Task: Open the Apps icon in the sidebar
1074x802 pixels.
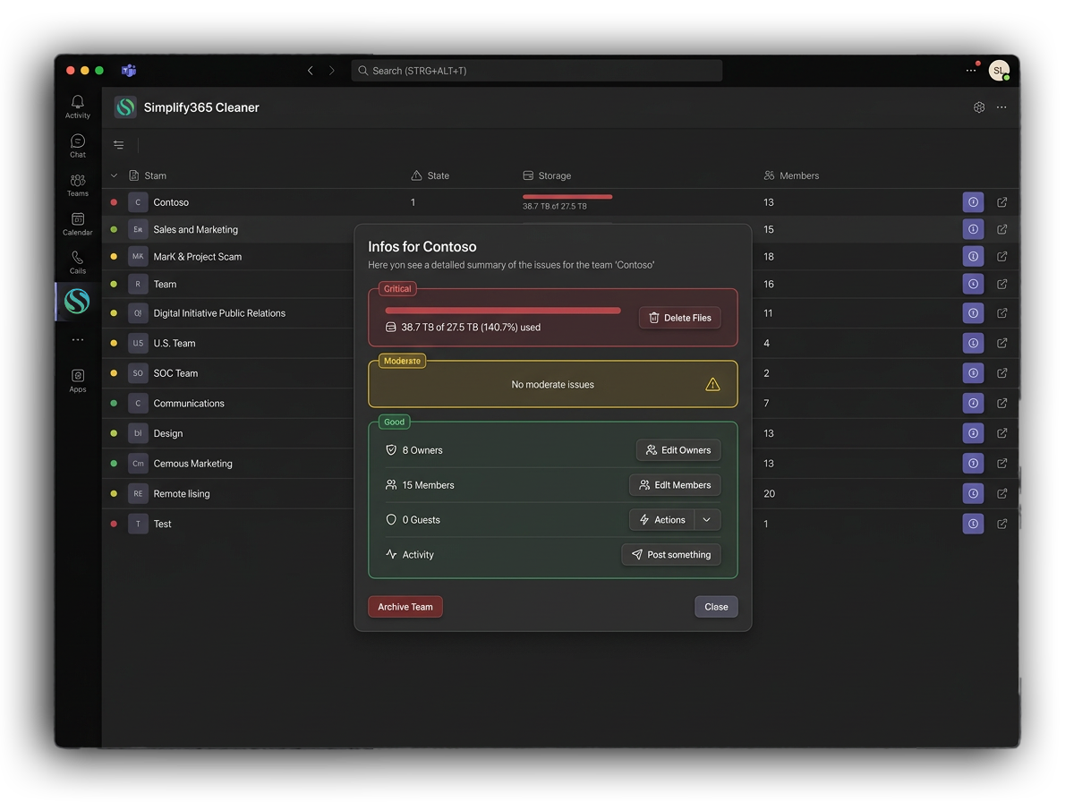Action: [x=78, y=380]
